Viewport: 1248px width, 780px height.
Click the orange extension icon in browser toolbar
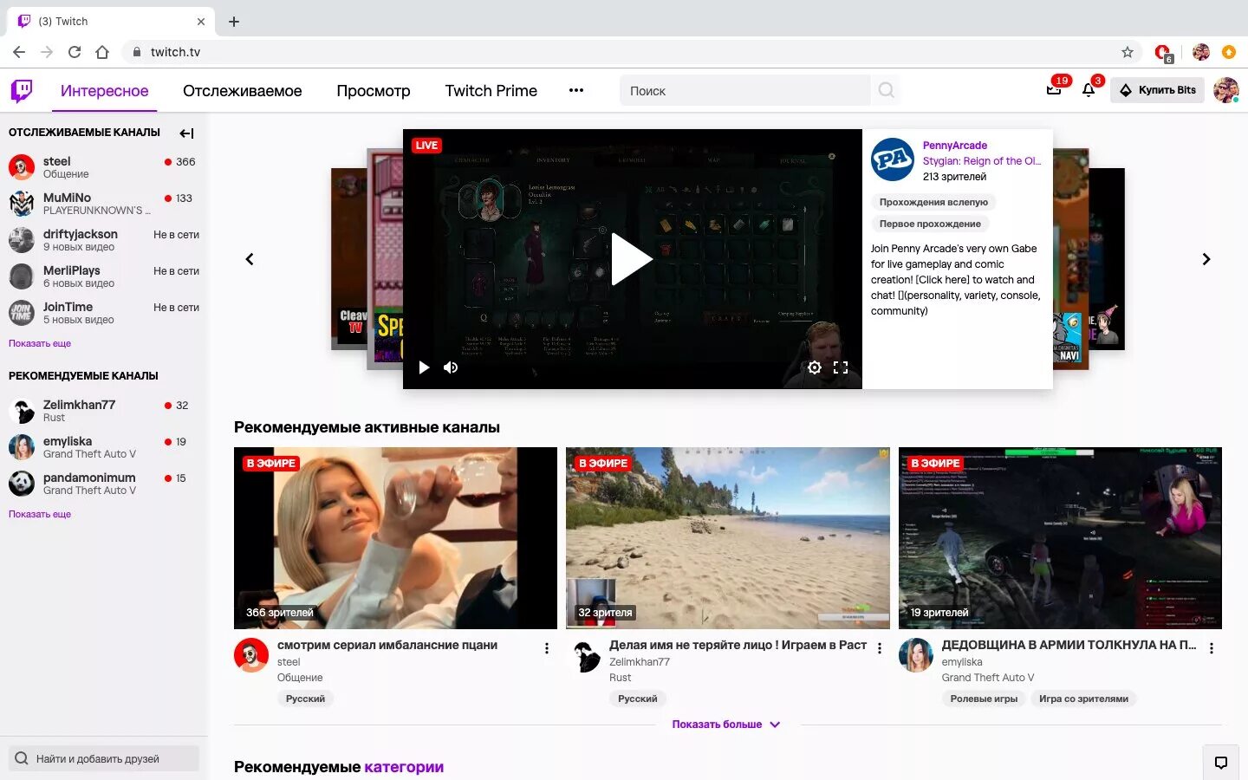pyautogui.click(x=1228, y=52)
